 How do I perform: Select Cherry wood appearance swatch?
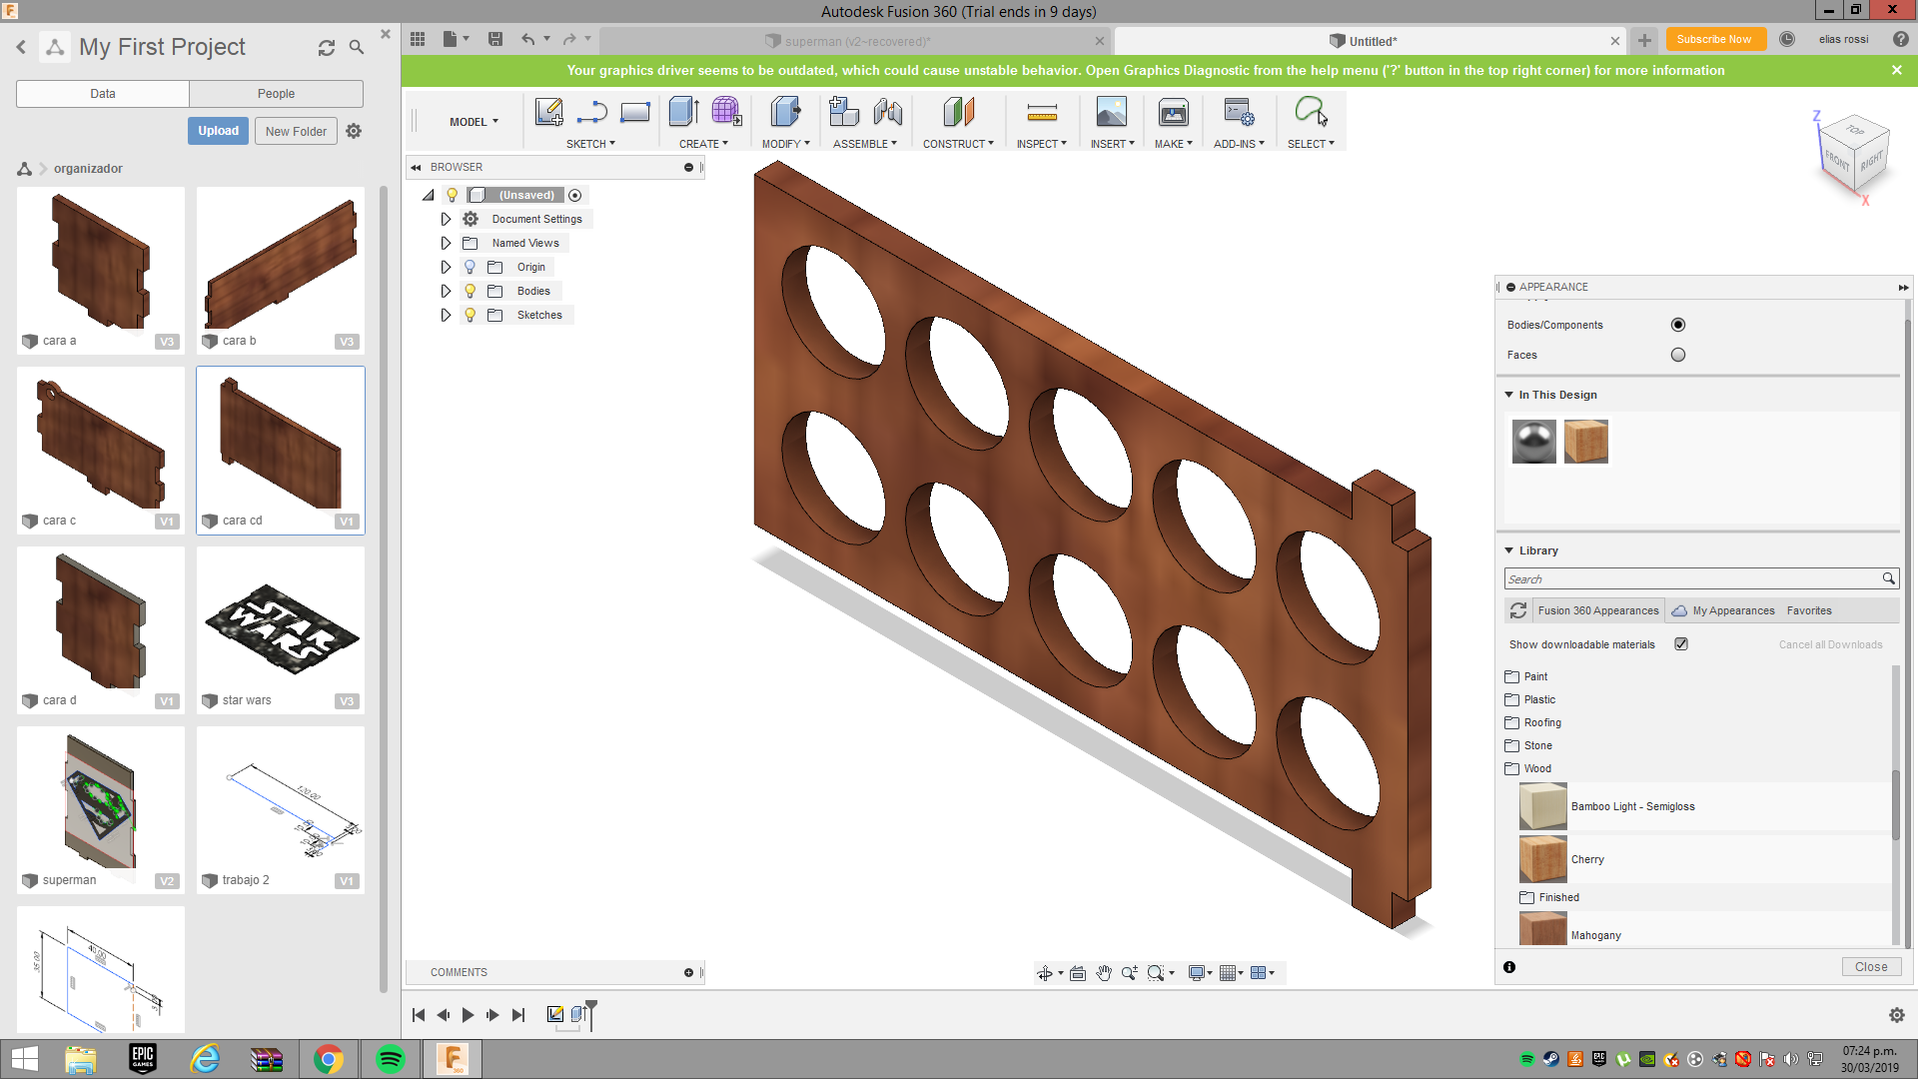(1541, 859)
